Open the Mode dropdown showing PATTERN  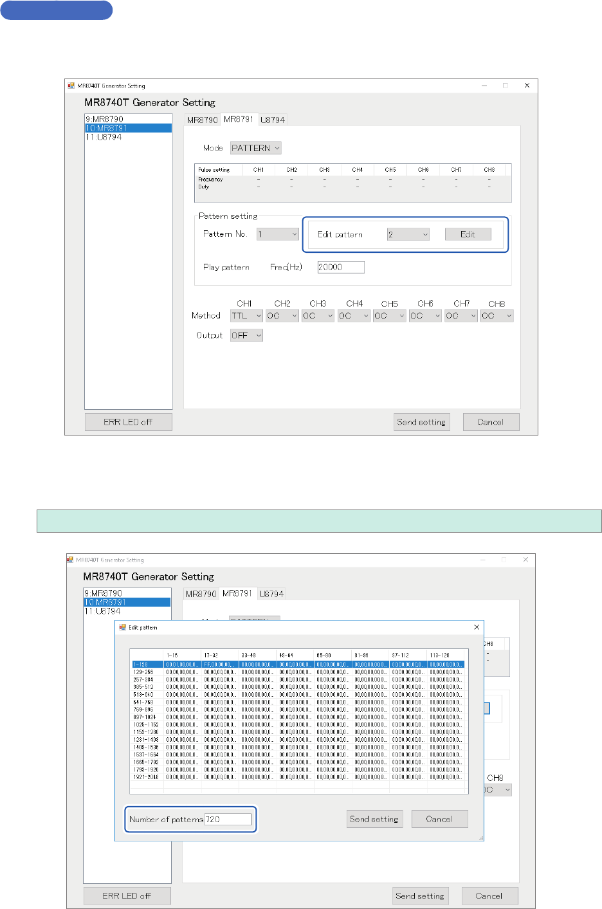tap(256, 148)
